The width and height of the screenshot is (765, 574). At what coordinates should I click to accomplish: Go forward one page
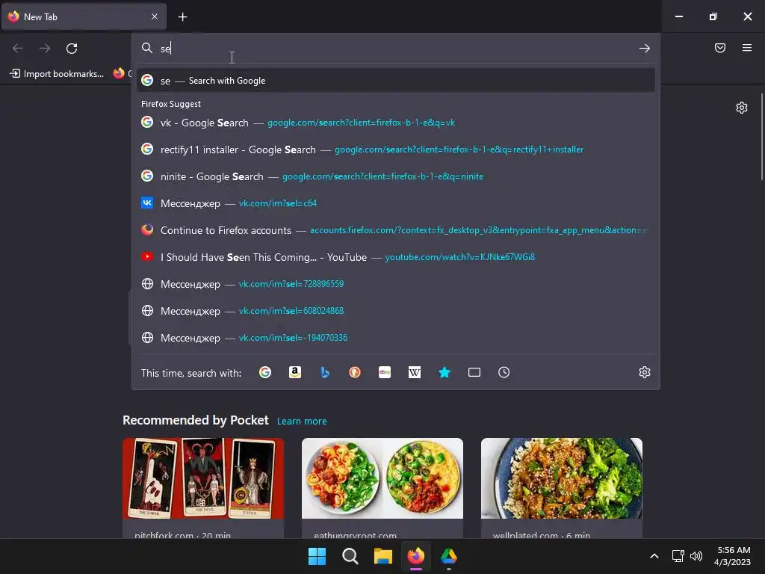point(45,49)
